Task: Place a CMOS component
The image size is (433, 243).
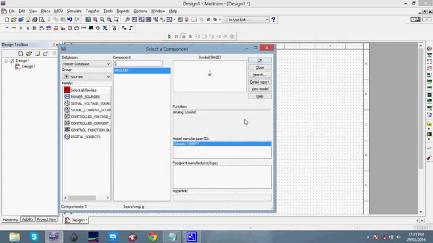Action: pyautogui.click(x=49, y=28)
